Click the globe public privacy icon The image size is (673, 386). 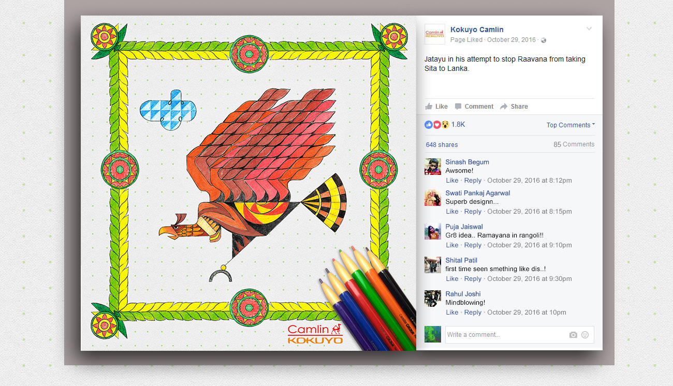(544, 40)
